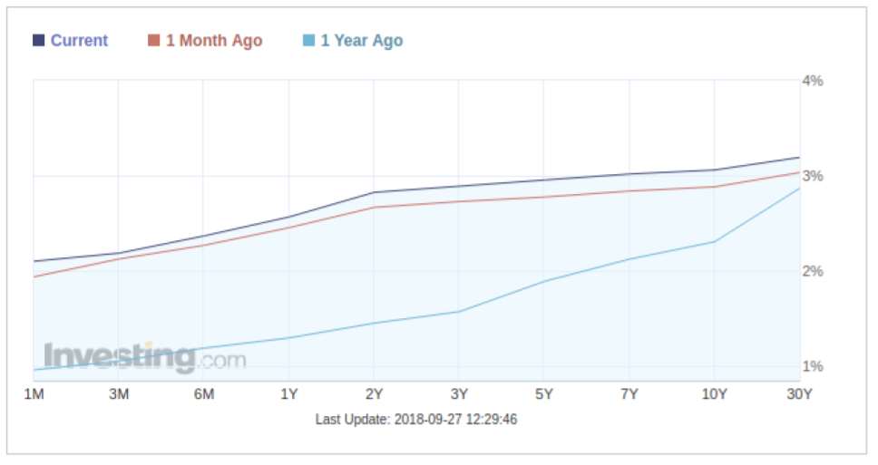This screenshot has width=878, height=465.
Task: Click the dark blue Current legend swatch
Action: pyautogui.click(x=39, y=41)
